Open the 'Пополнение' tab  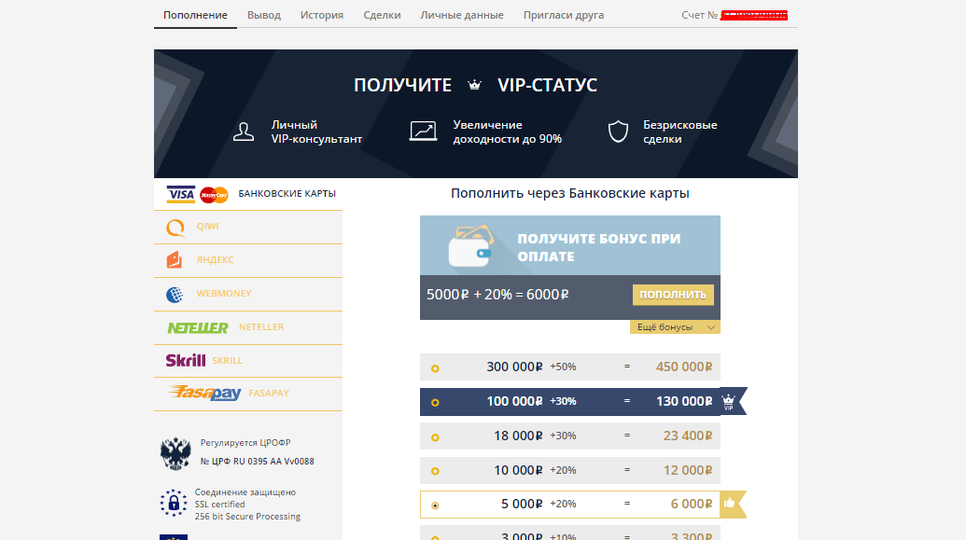tap(195, 15)
